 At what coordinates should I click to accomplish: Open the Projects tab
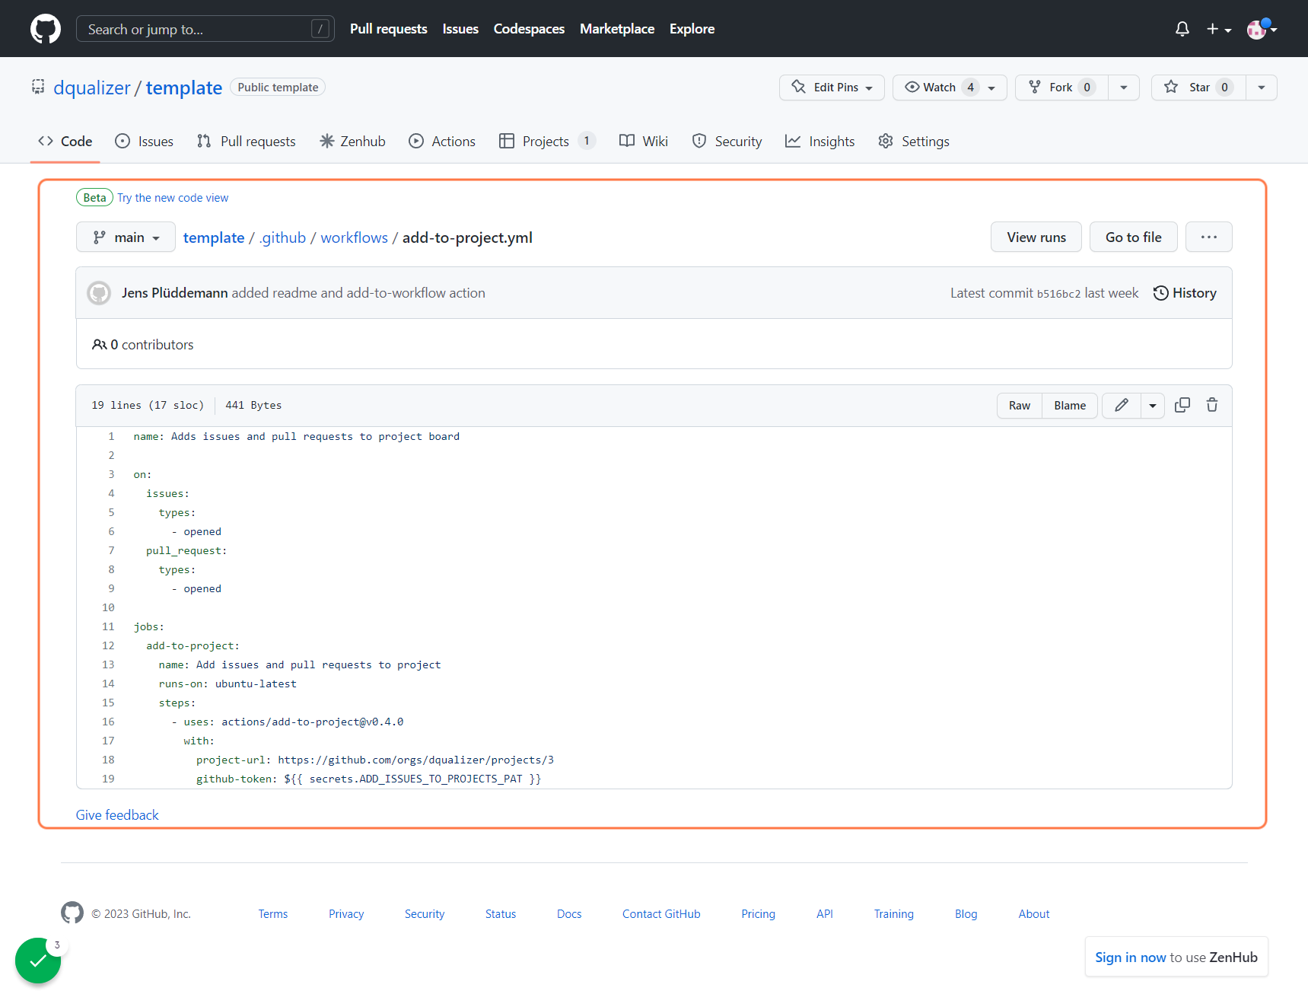click(x=546, y=142)
